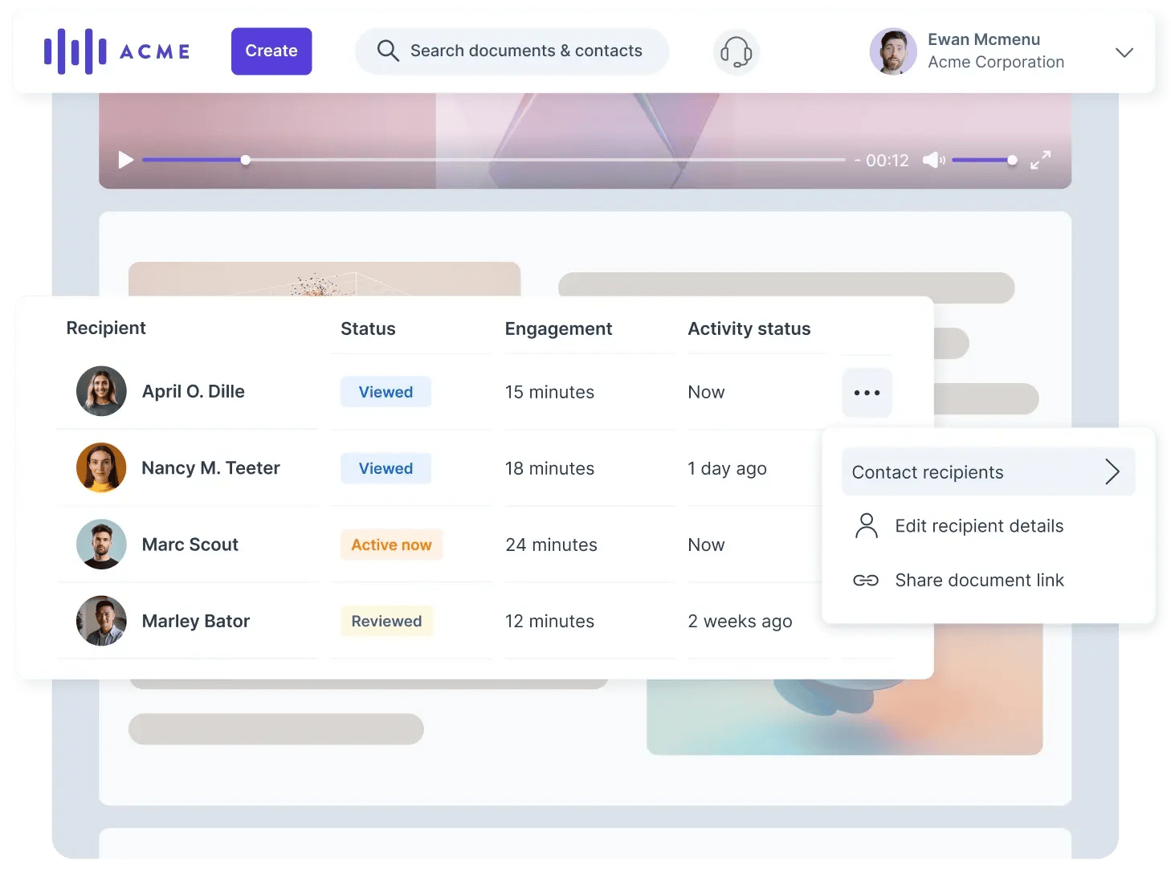Click recipient name Nancy M. Teeter
The image size is (1171, 869).
click(210, 468)
